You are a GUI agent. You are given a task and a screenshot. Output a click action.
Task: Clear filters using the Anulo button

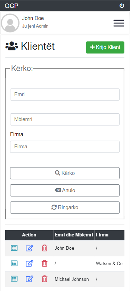(65, 190)
